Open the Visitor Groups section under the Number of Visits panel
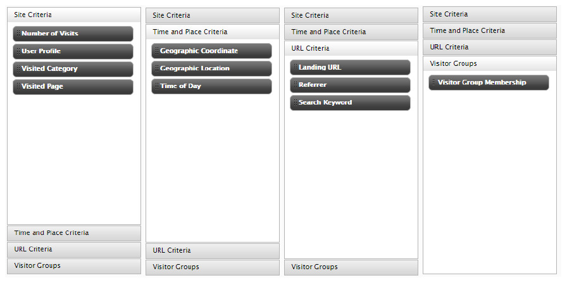Screen dimensions: 567x285 [x=73, y=266]
